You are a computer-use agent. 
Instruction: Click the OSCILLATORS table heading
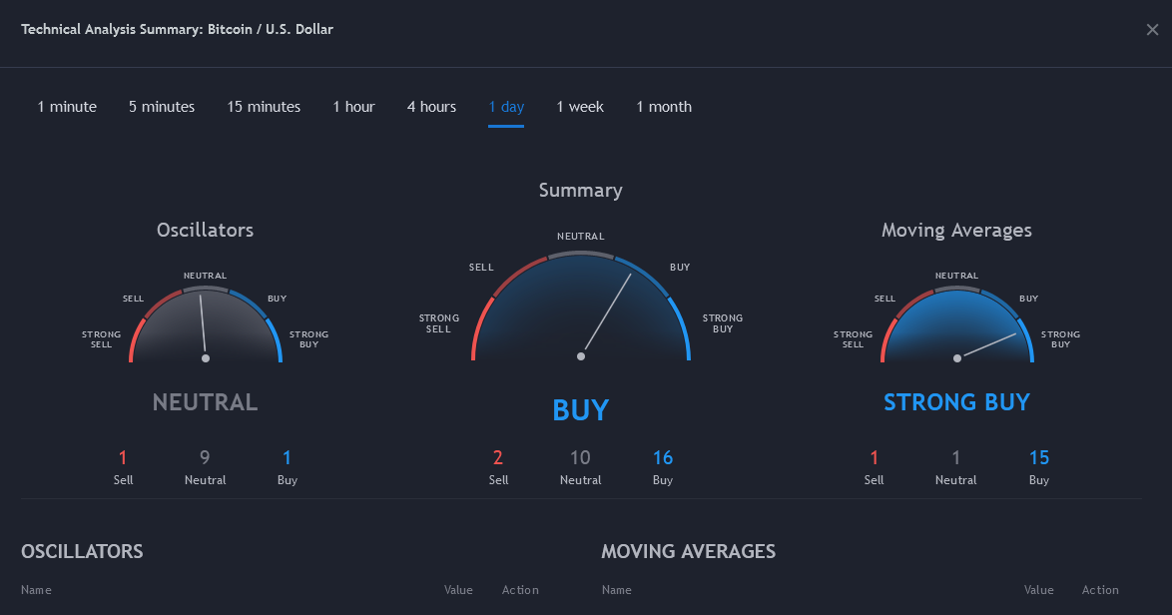82,551
